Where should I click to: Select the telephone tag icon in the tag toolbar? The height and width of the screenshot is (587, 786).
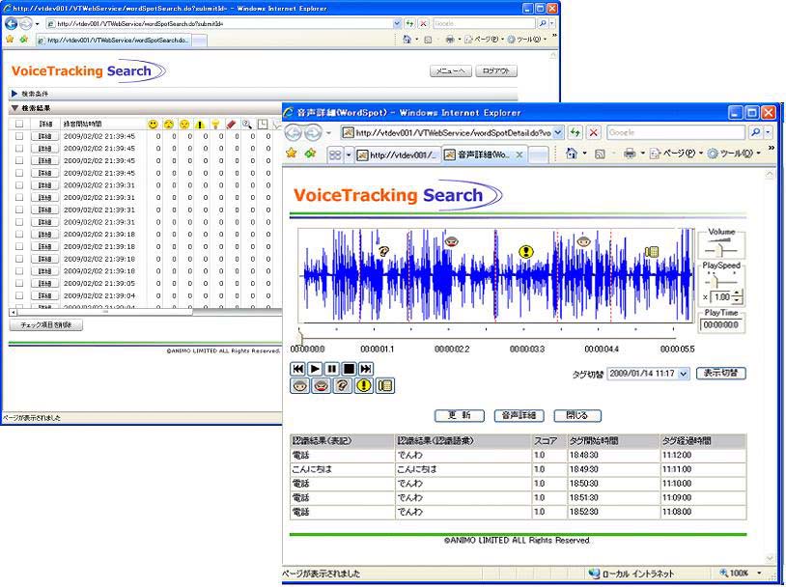coord(386,385)
